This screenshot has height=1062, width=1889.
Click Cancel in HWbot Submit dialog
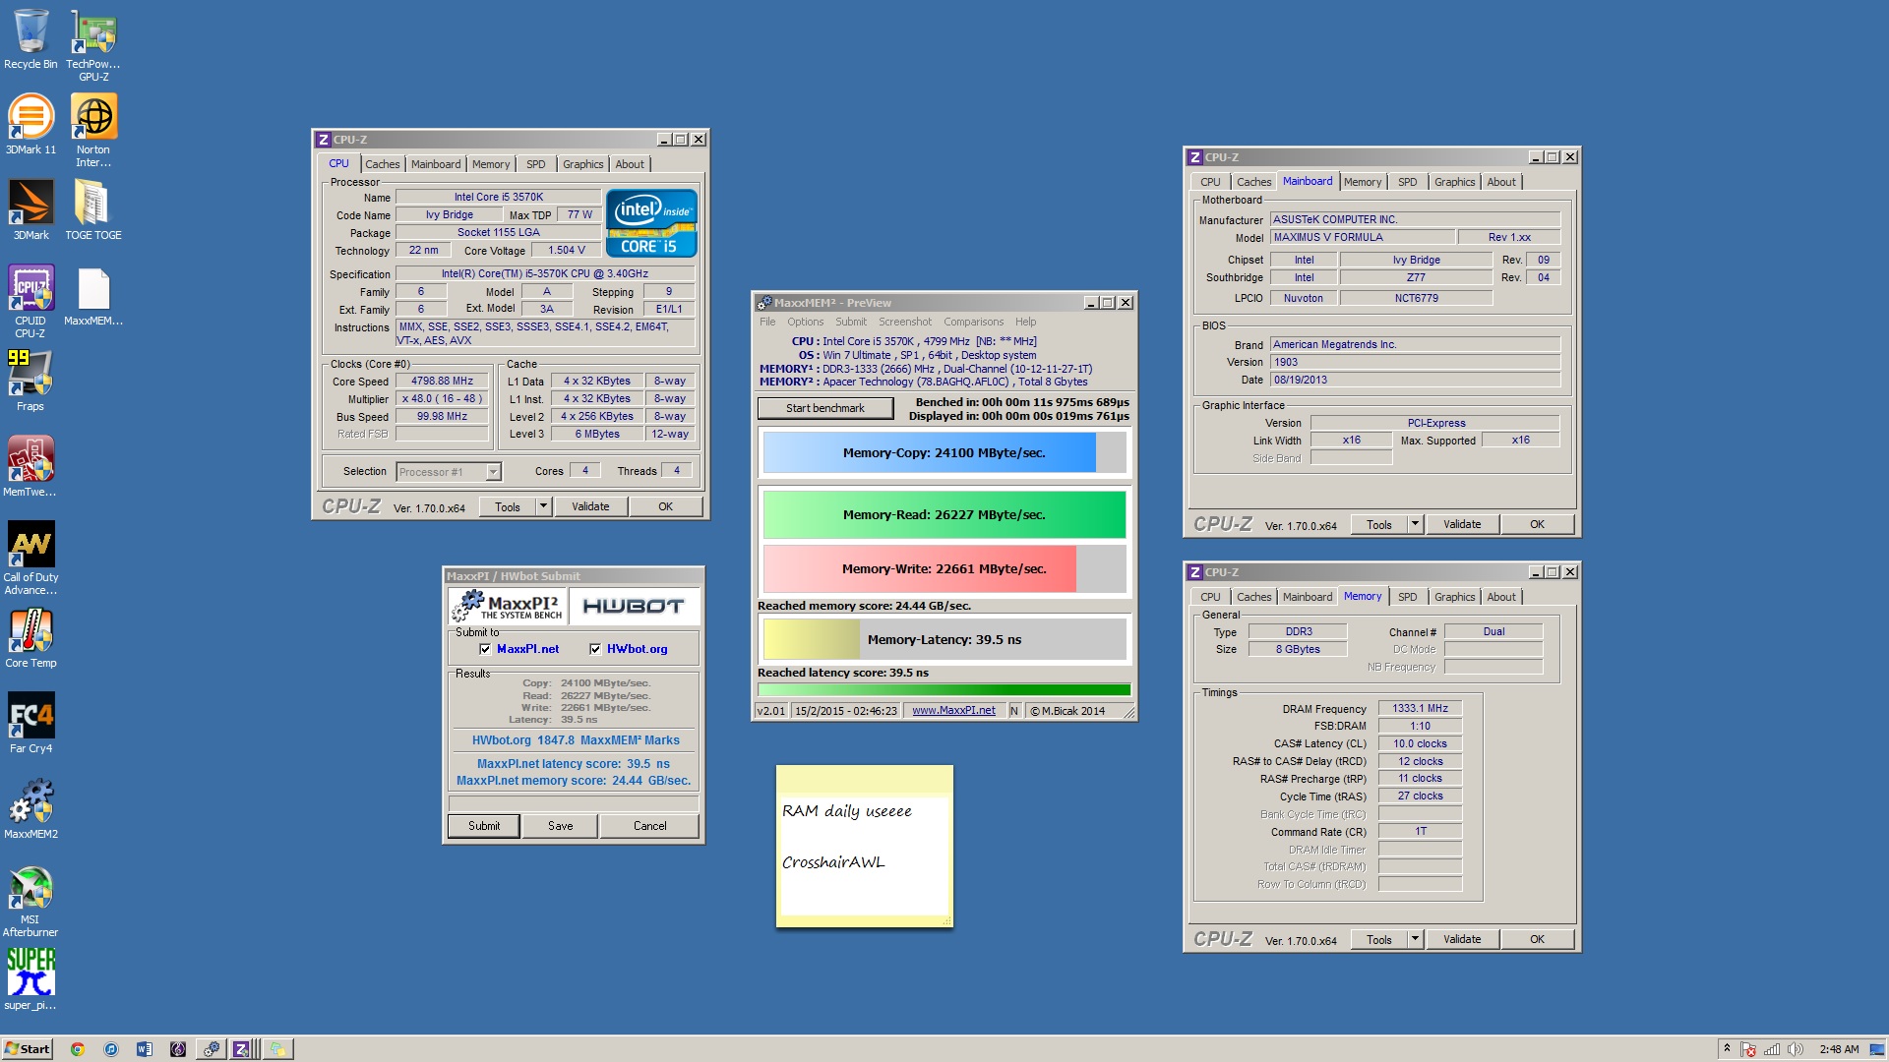[649, 826]
